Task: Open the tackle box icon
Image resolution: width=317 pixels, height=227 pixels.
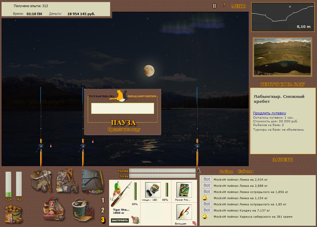Action: (x=41, y=180)
